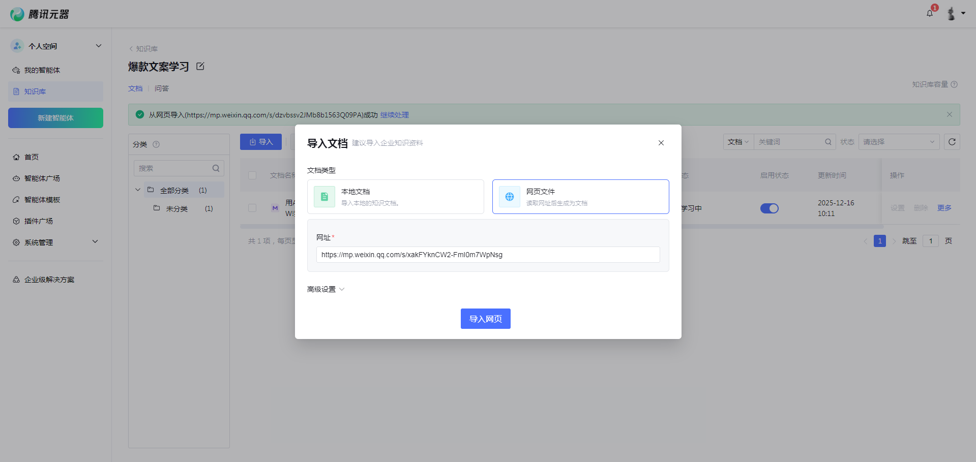Screen dimensions: 976x462
Task: Choose the 本地文档 document type option
Action: [x=395, y=197]
